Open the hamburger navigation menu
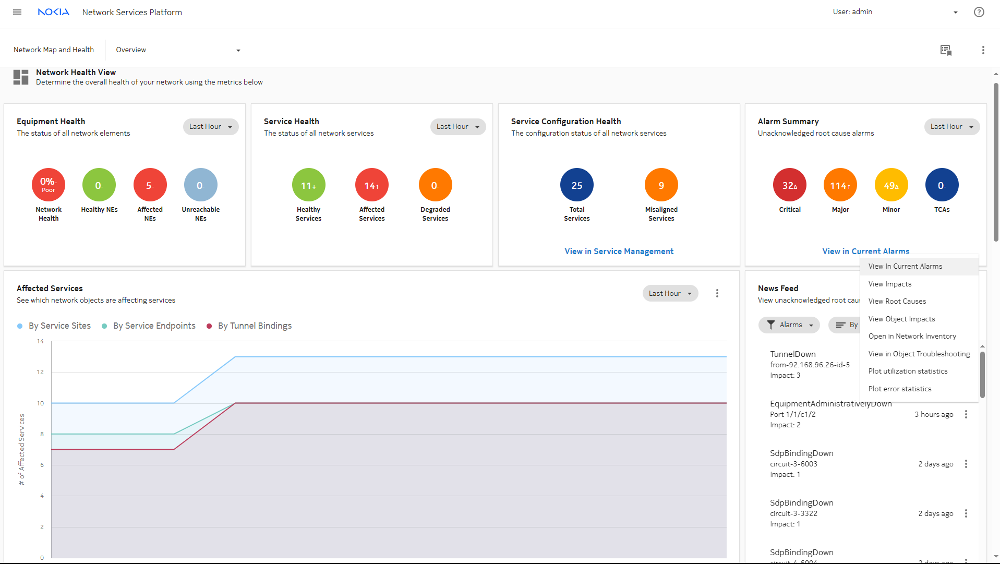This screenshot has height=564, width=1000. click(x=17, y=12)
